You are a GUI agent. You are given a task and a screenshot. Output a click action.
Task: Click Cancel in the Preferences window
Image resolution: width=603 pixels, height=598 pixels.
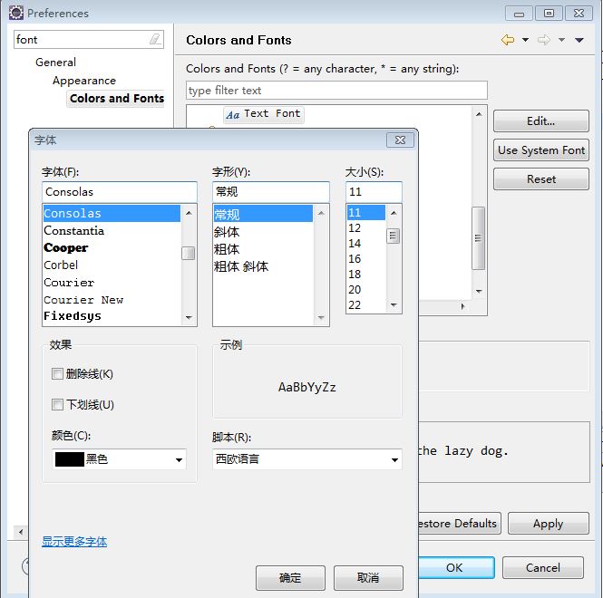[542, 567]
